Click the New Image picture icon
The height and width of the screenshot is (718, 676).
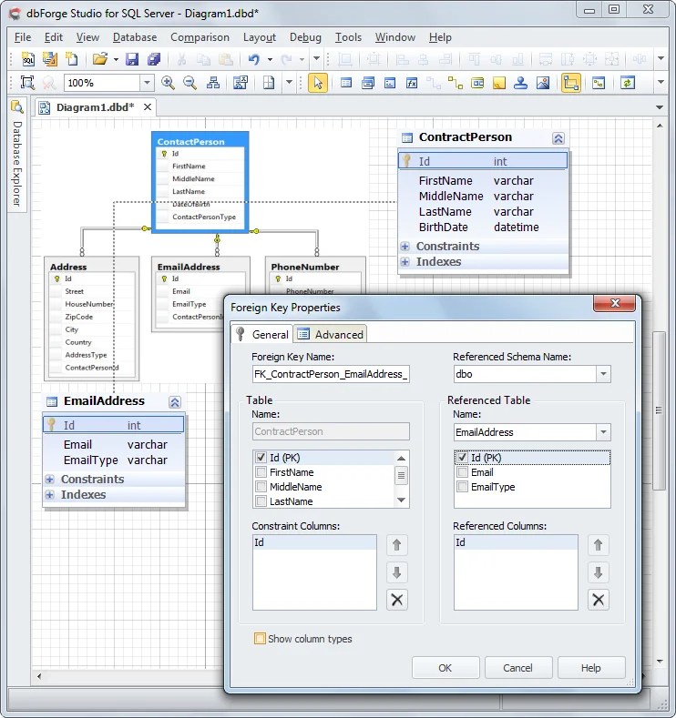click(543, 83)
